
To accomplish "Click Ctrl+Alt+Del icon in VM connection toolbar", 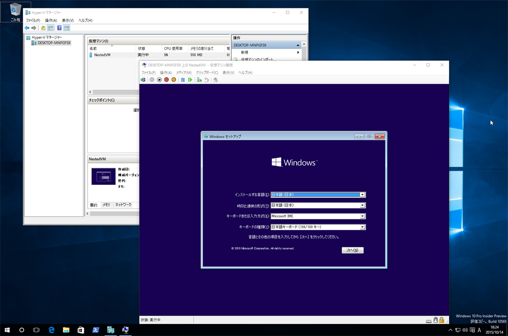I will pyautogui.click(x=143, y=80).
